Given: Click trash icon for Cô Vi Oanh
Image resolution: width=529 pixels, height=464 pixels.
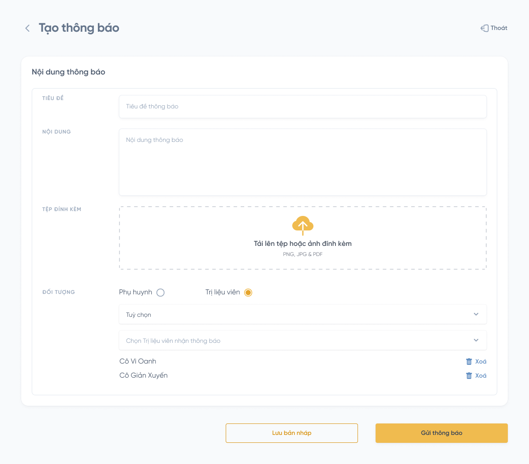Looking at the screenshot, I should (469, 362).
